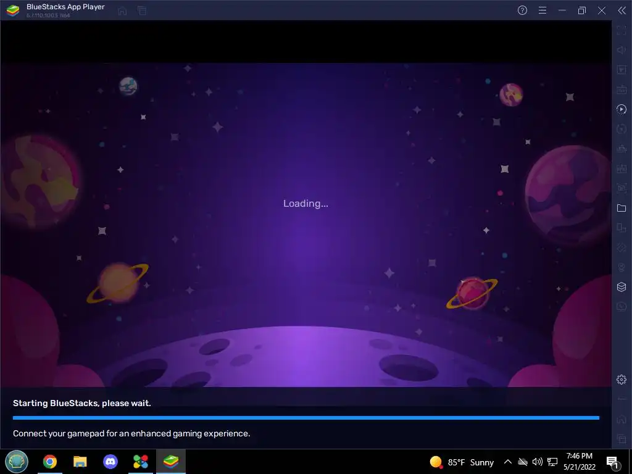Click the shake diamond icon in sidebar
The height and width of the screenshot is (474, 632).
point(622,247)
